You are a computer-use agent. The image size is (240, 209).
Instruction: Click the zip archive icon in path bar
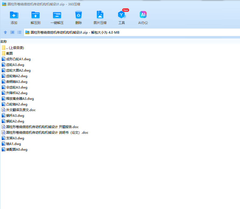(27, 32)
